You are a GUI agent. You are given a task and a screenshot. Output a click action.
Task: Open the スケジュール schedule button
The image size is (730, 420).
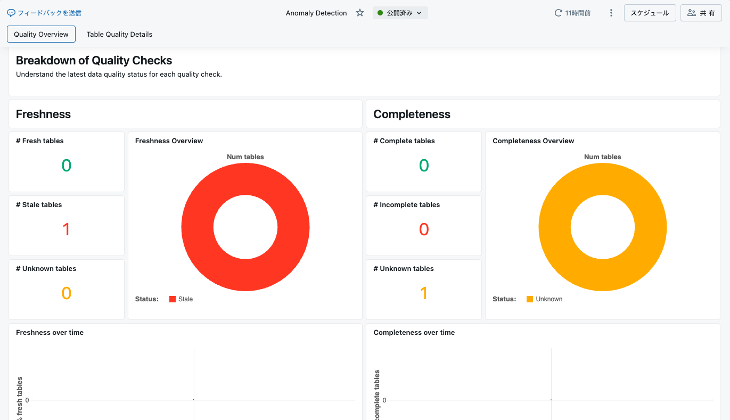click(650, 13)
